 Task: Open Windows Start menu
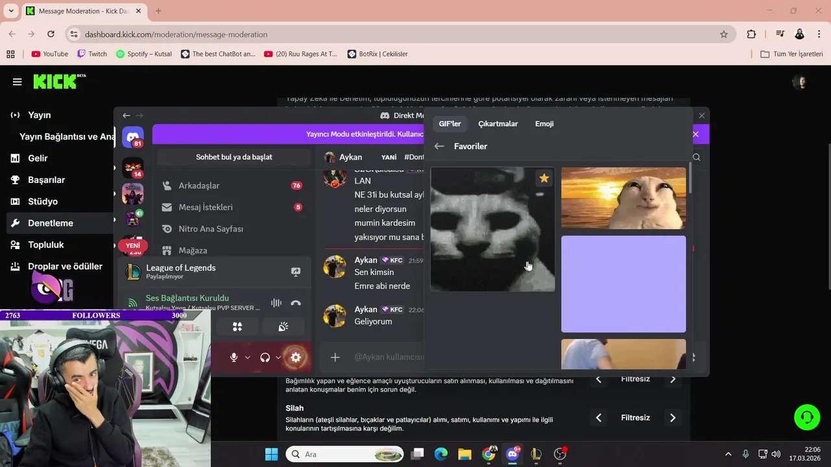(x=271, y=454)
